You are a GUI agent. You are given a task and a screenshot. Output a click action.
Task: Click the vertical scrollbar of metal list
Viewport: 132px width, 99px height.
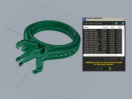[123, 32]
